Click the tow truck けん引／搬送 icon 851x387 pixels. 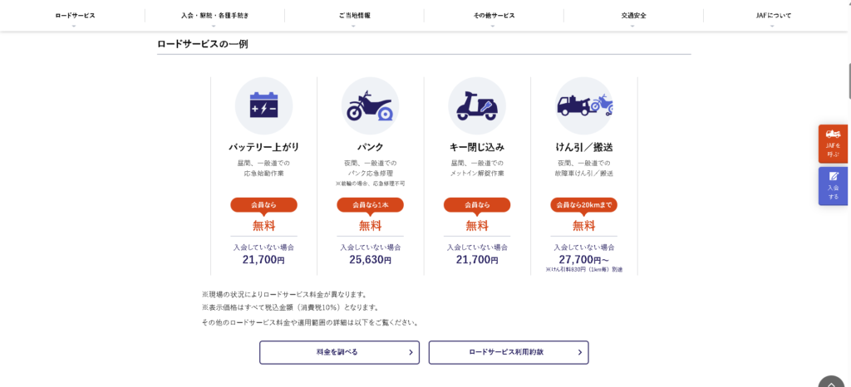coord(584,105)
